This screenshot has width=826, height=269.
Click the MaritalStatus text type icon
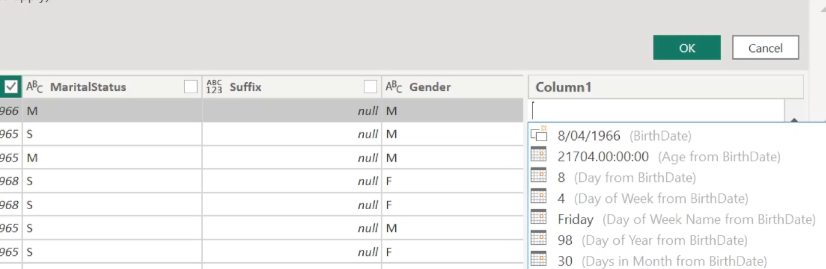point(35,87)
